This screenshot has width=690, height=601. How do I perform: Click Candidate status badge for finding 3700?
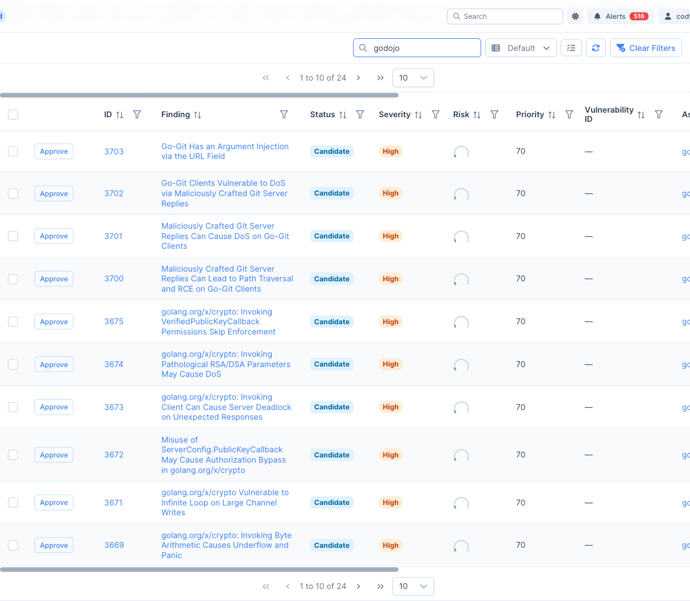coord(332,279)
